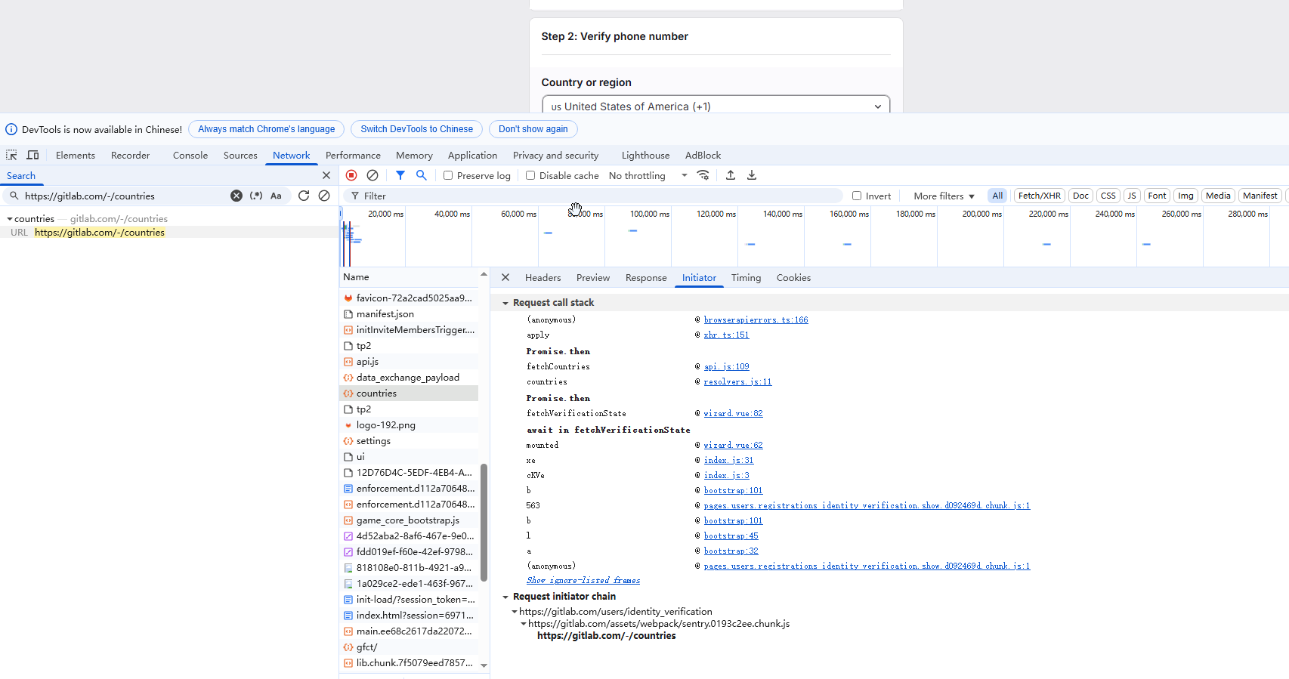Viewport: 1289px width, 679px height.
Task: Click the import HAR file icon
Action: coord(731,175)
